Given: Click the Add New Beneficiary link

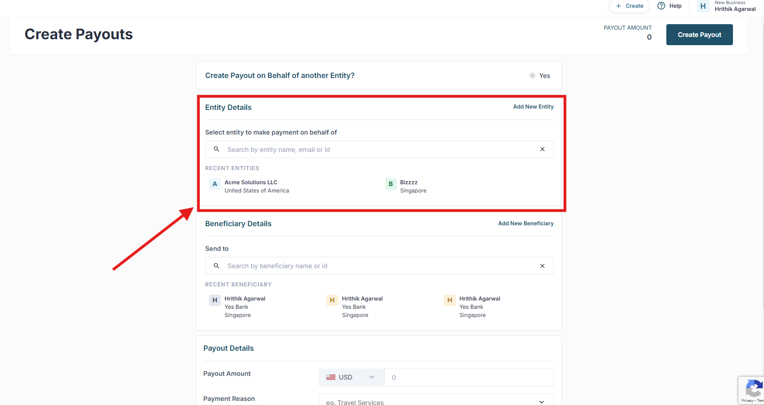Looking at the screenshot, I should click(526, 223).
